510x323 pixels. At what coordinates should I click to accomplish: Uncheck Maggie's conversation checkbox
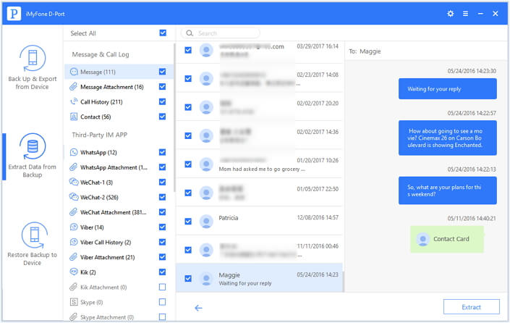click(x=188, y=278)
